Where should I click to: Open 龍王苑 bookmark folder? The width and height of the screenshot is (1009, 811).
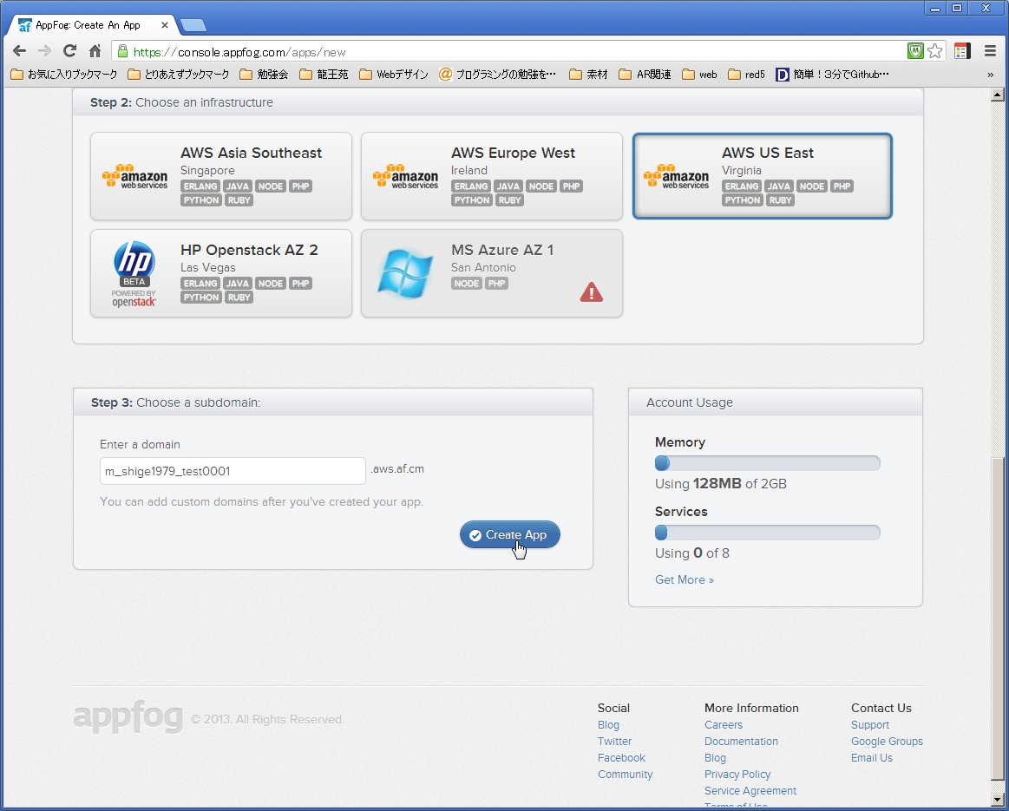[324, 75]
